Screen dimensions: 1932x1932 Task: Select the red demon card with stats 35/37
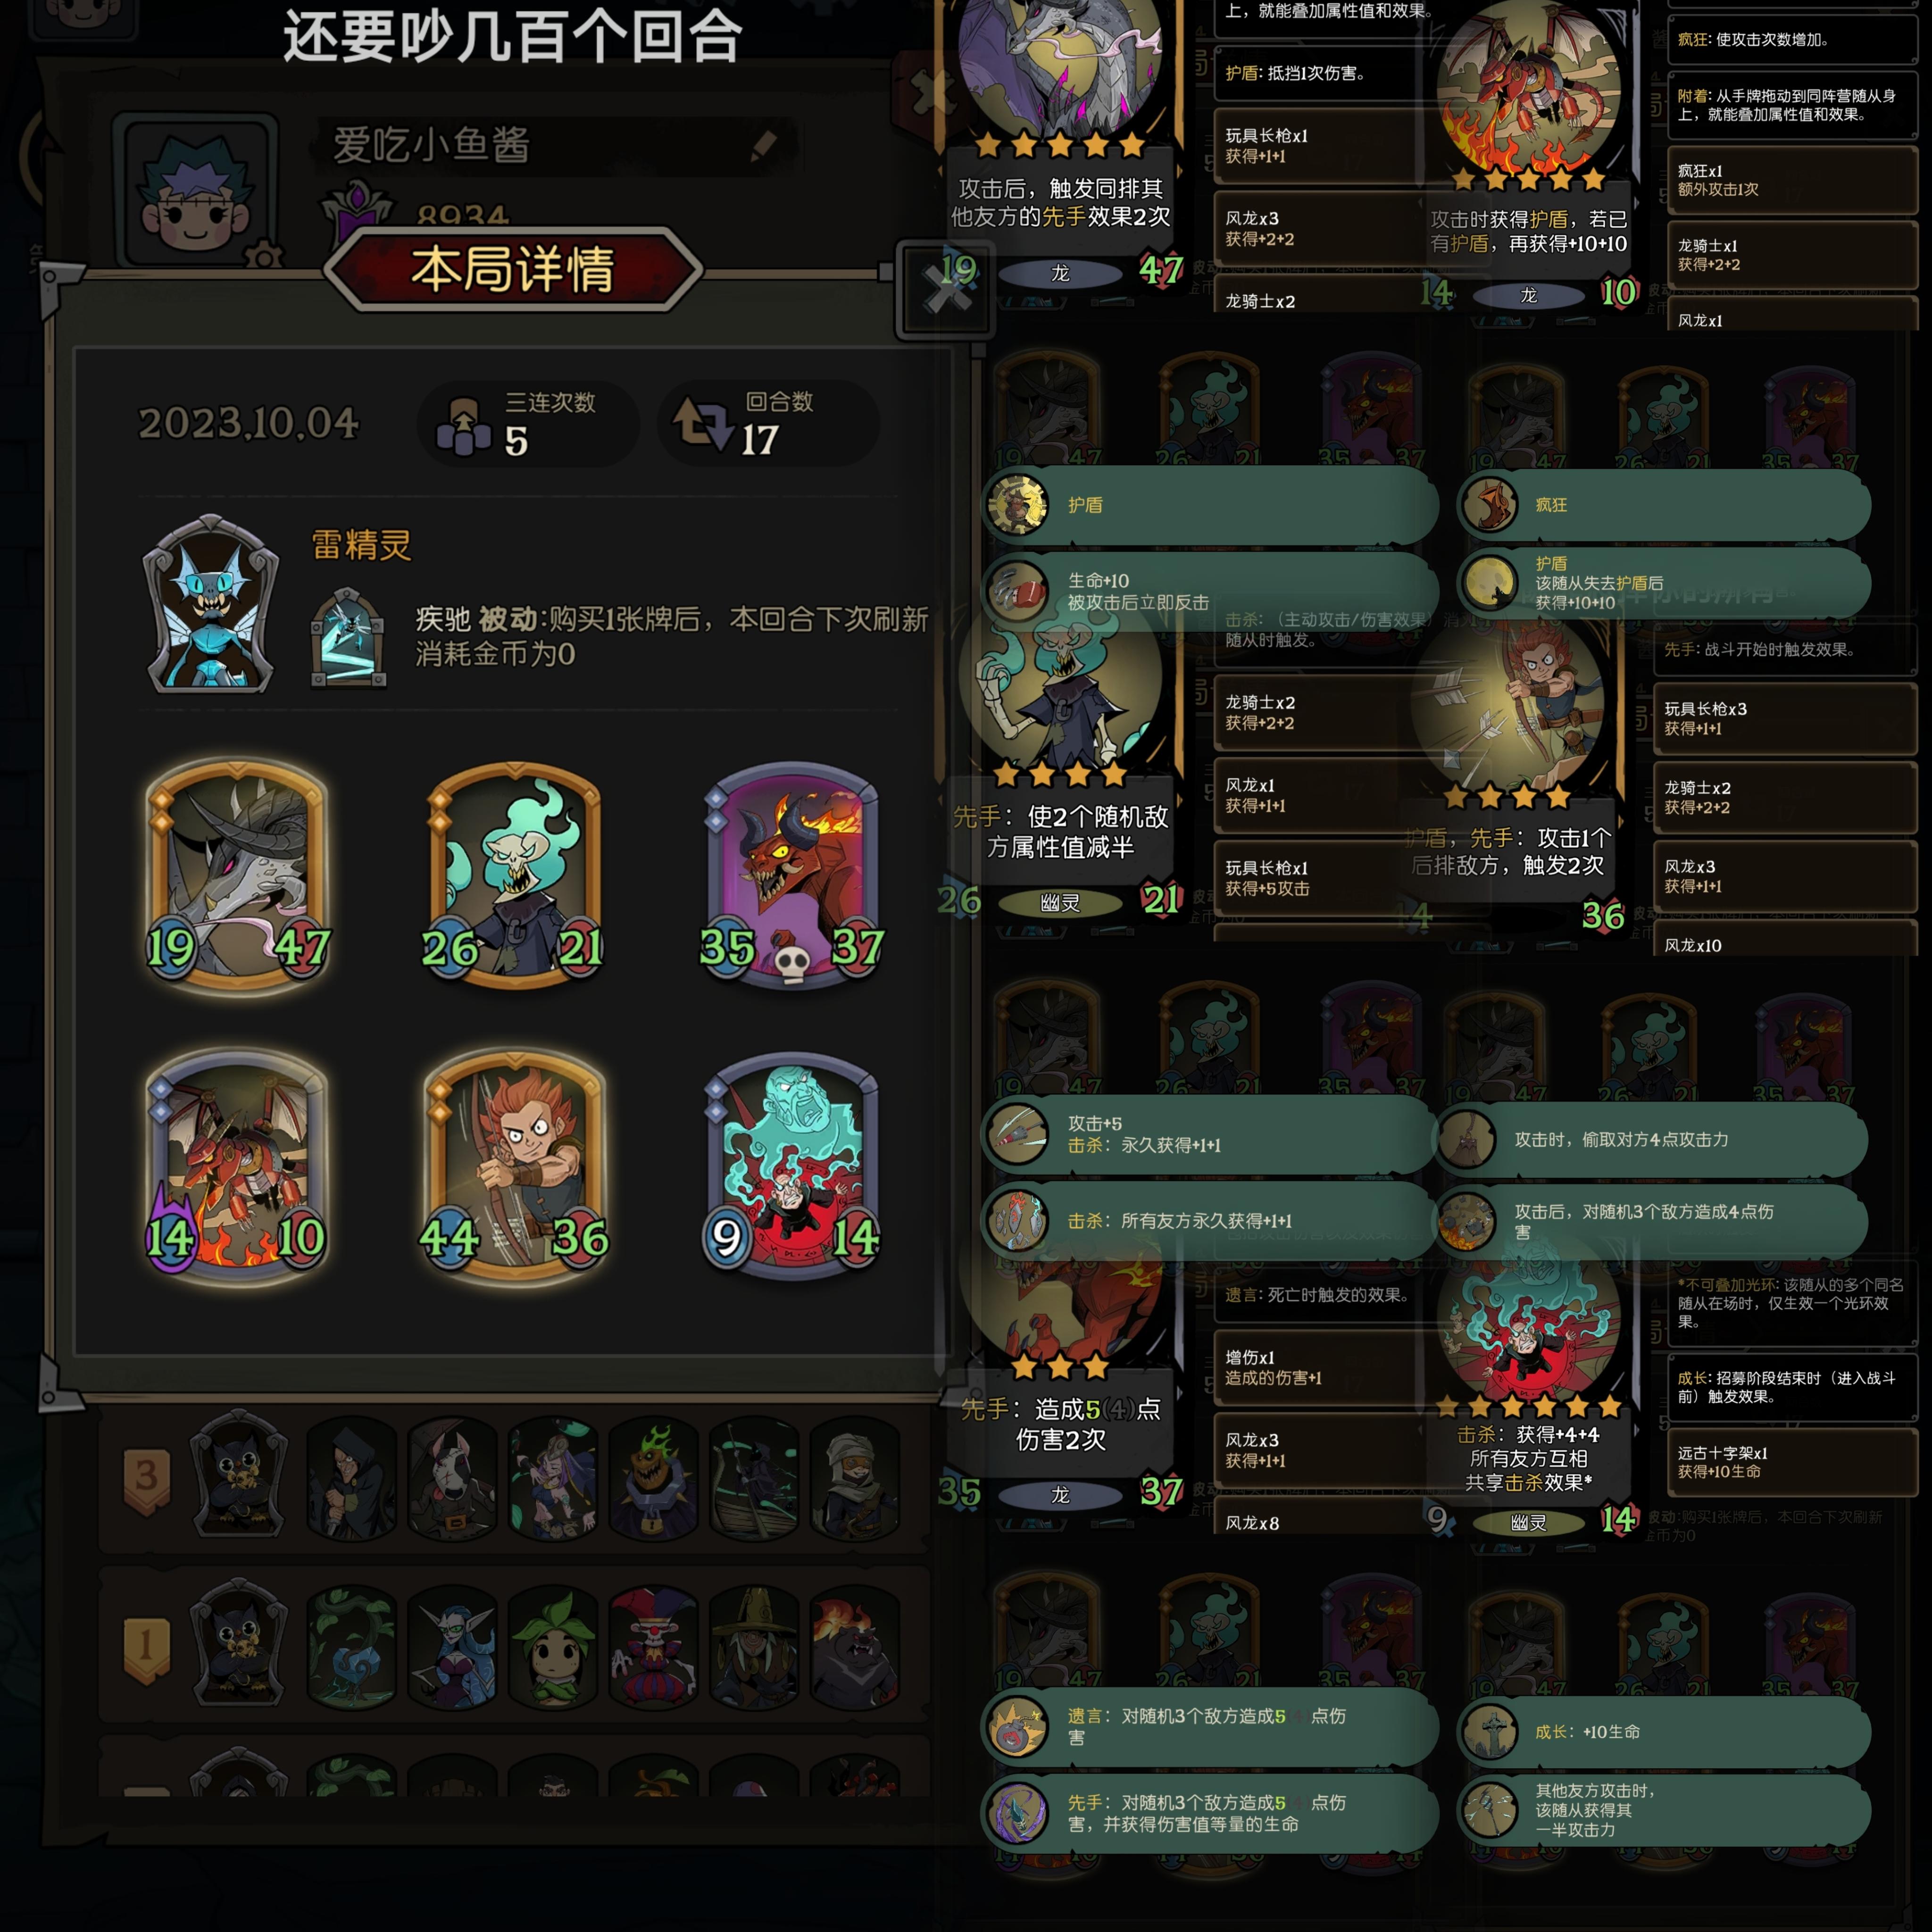point(792,876)
